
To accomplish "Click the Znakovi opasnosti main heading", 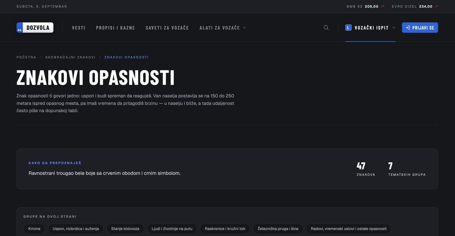I will (96, 78).
